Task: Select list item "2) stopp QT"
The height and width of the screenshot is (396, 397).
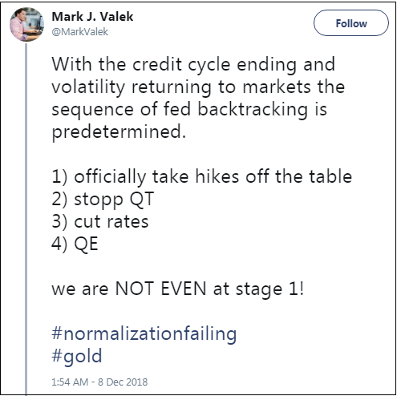Action: click(x=103, y=200)
